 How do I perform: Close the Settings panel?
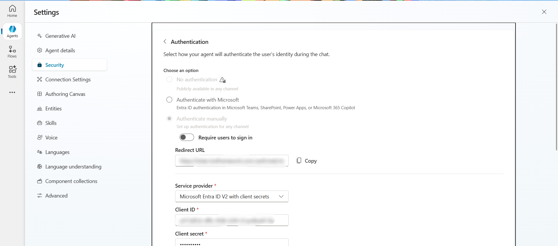[x=544, y=12]
